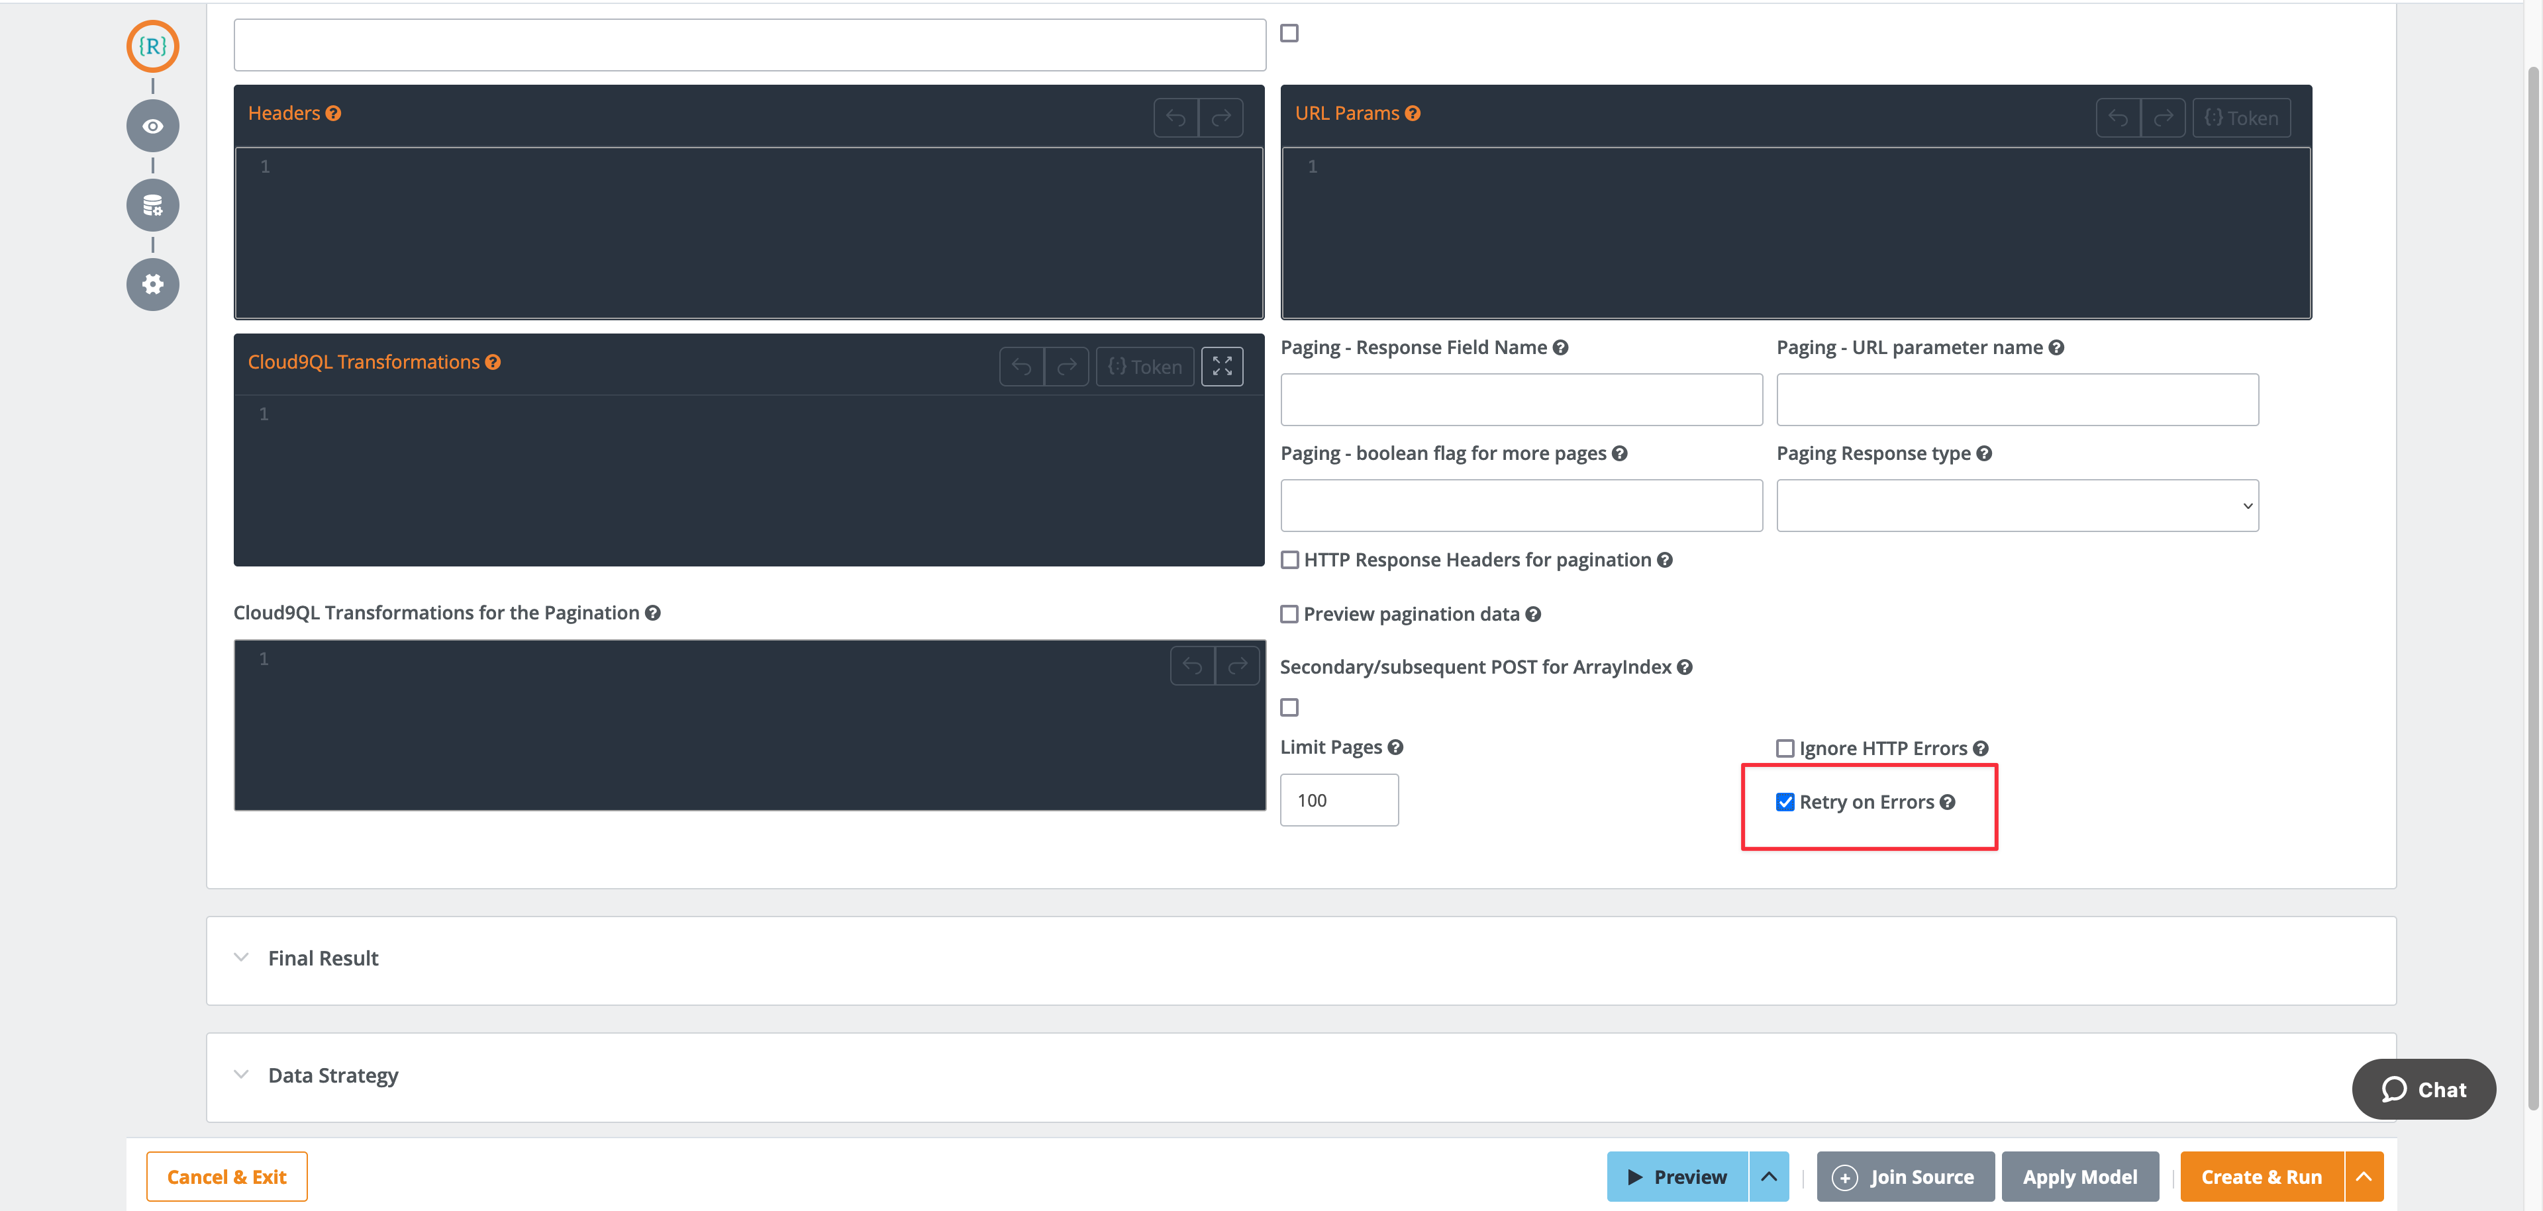Click undo icon in Headers editor
This screenshot has width=2543, height=1211.
pyautogui.click(x=1175, y=118)
